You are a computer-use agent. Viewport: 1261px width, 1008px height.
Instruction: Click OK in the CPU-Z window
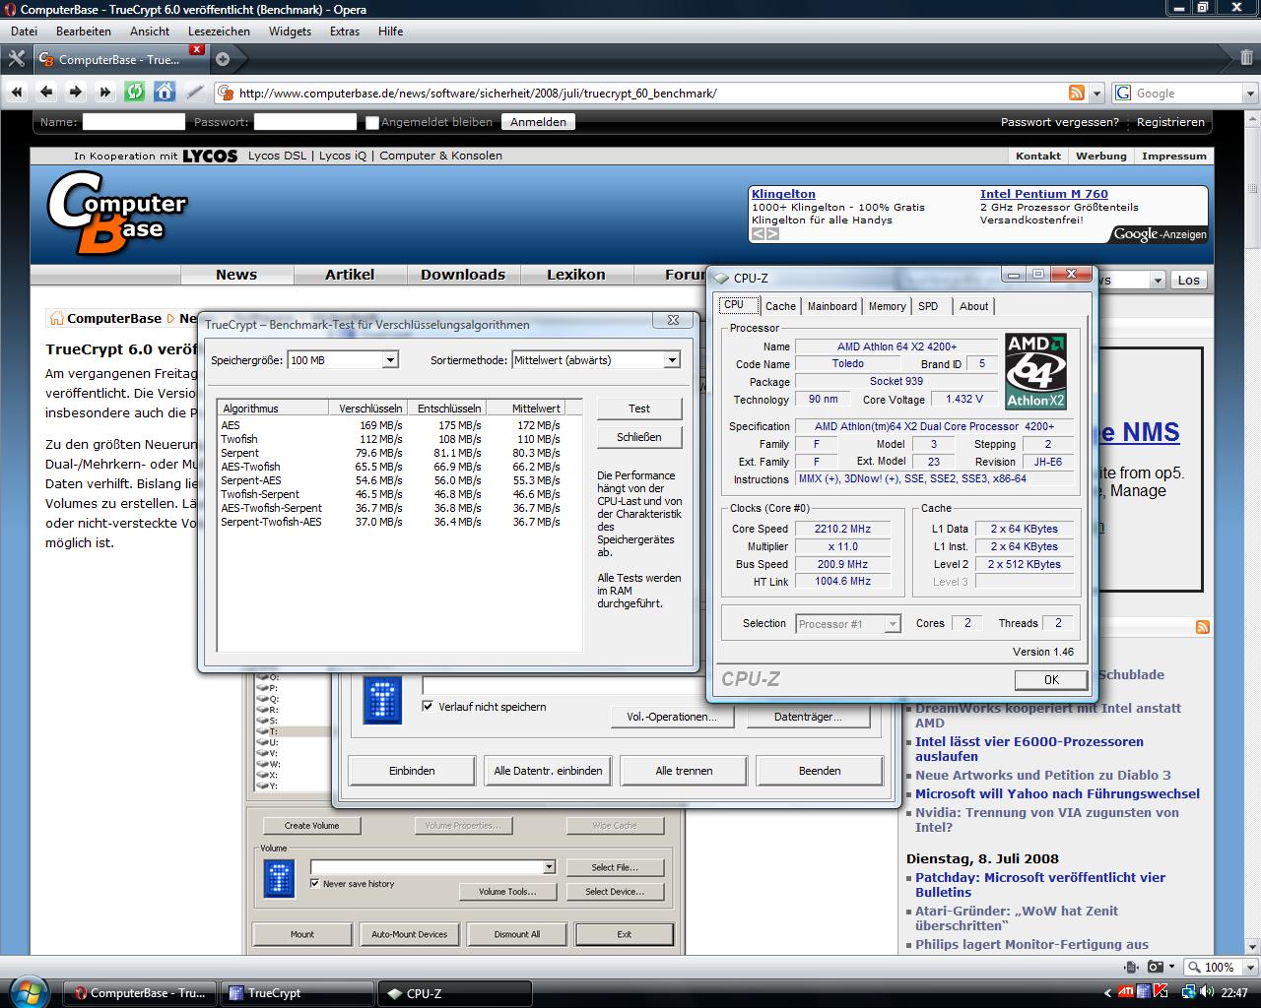[x=1051, y=680]
